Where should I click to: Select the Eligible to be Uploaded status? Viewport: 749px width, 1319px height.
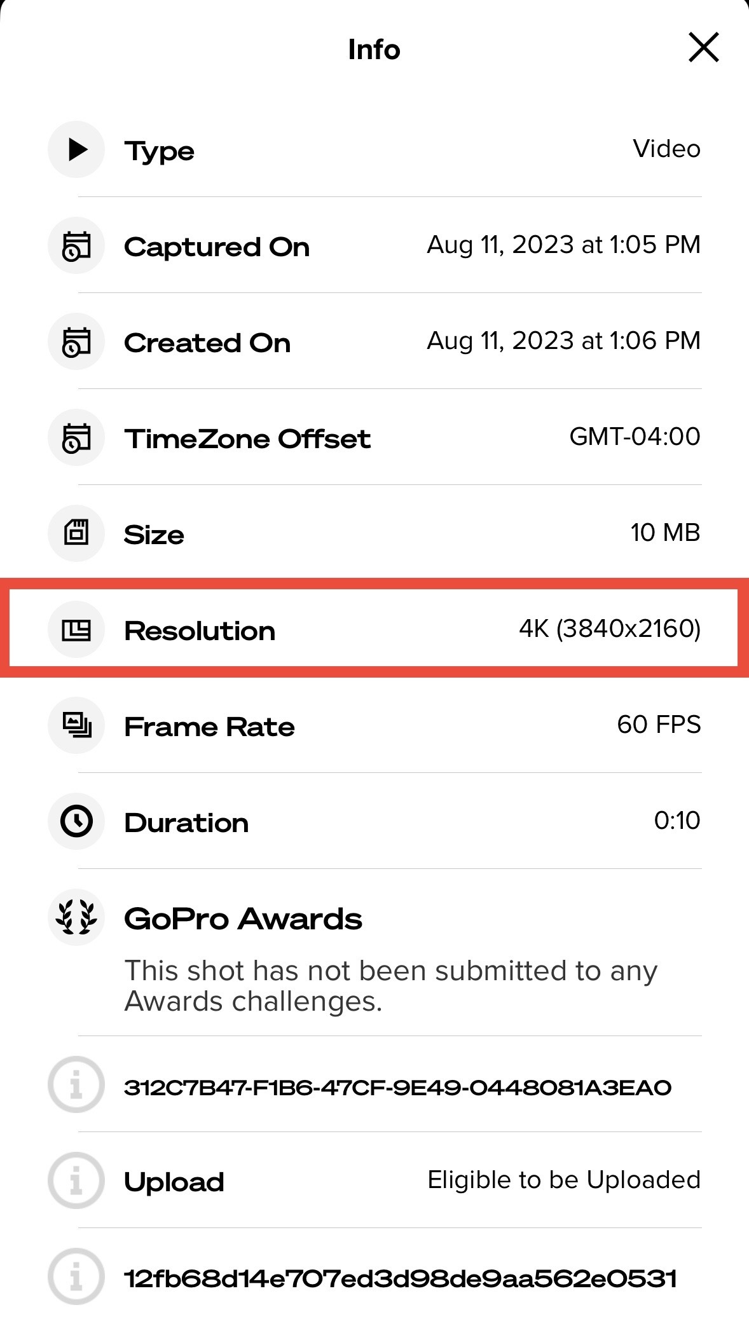[x=563, y=1180]
